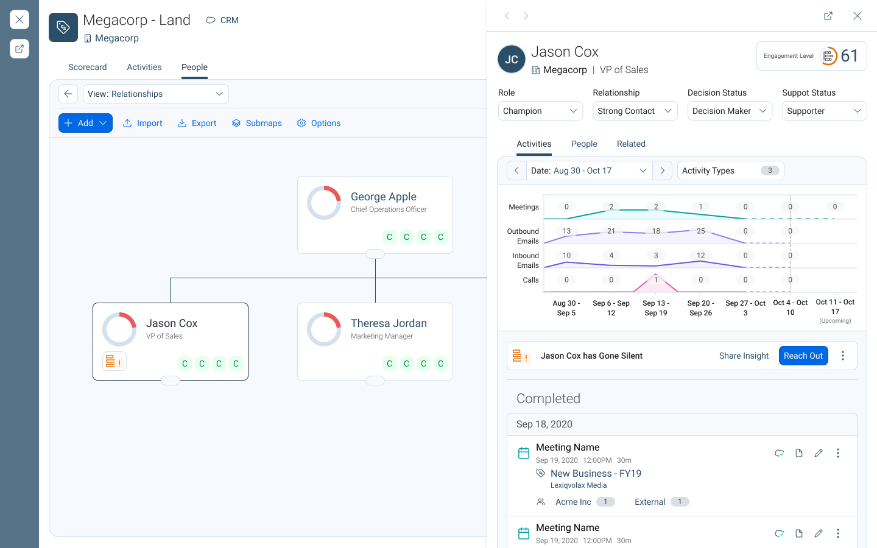Open the document icon on the second meeting
The image size is (877, 548).
point(799,533)
